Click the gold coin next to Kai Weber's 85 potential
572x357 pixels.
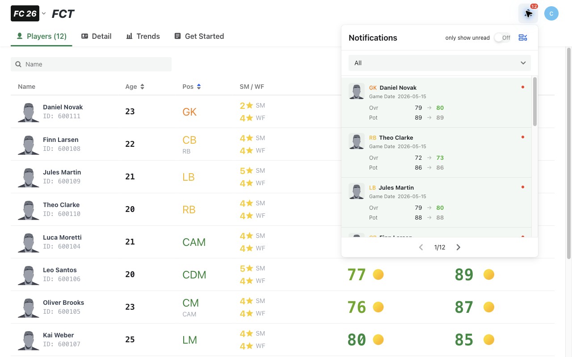pyautogui.click(x=489, y=340)
